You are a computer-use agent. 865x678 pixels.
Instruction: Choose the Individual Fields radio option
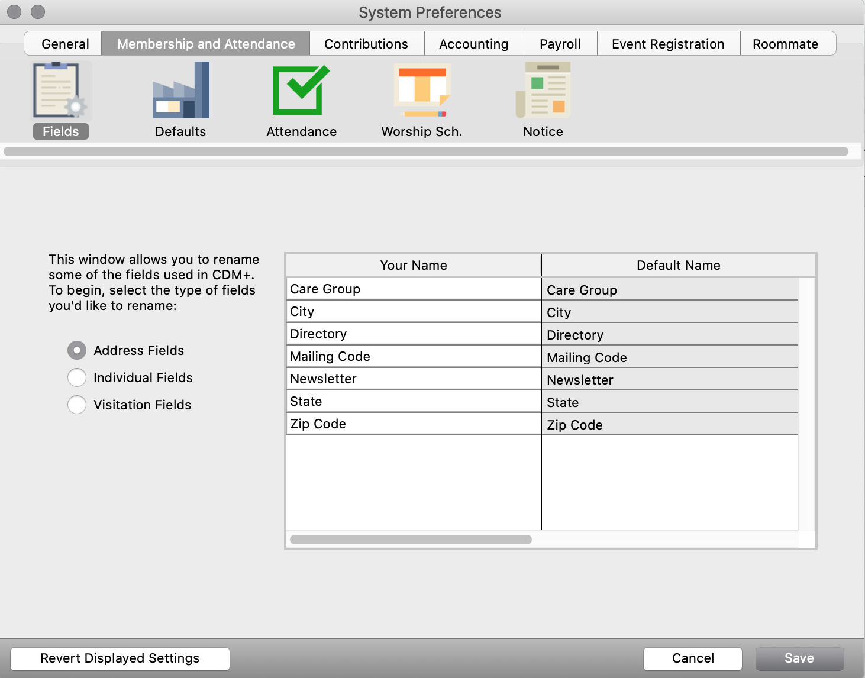pyautogui.click(x=77, y=377)
